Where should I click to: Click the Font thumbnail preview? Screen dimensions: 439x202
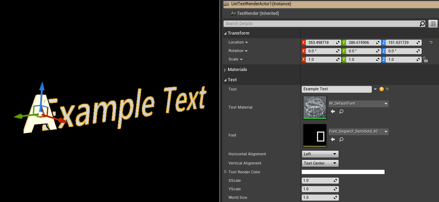point(315,135)
